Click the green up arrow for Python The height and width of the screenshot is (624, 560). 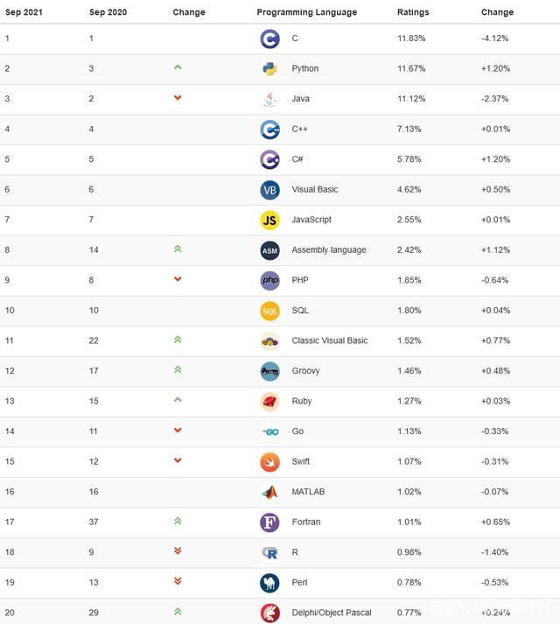[x=178, y=67]
